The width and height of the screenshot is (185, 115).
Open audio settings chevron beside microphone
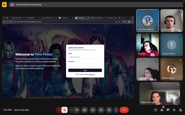click(x=59, y=110)
